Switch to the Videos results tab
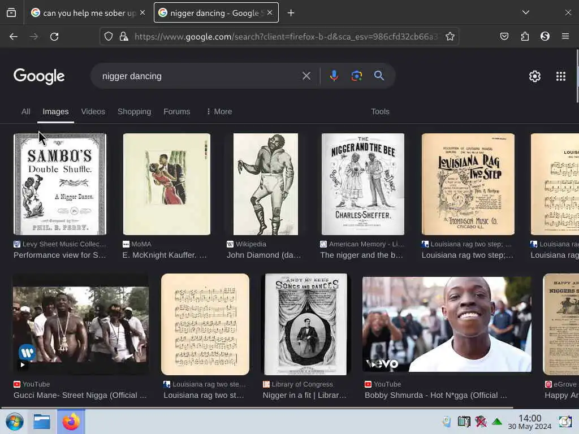The height and width of the screenshot is (434, 579). (93, 111)
